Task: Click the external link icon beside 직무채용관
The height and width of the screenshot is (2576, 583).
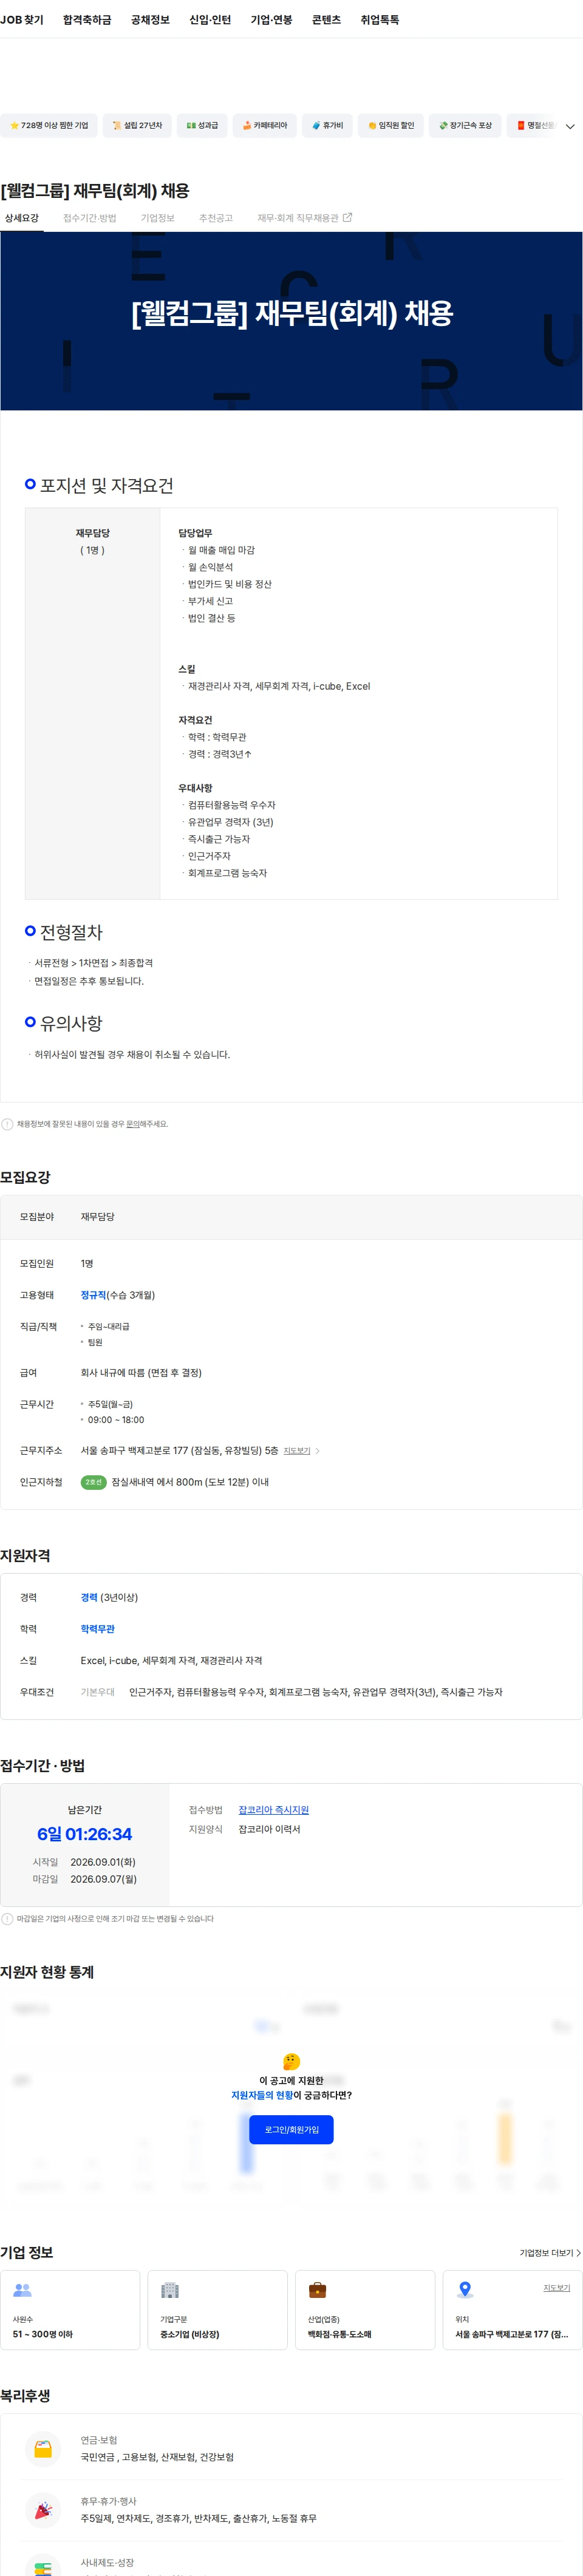Action: 347,217
